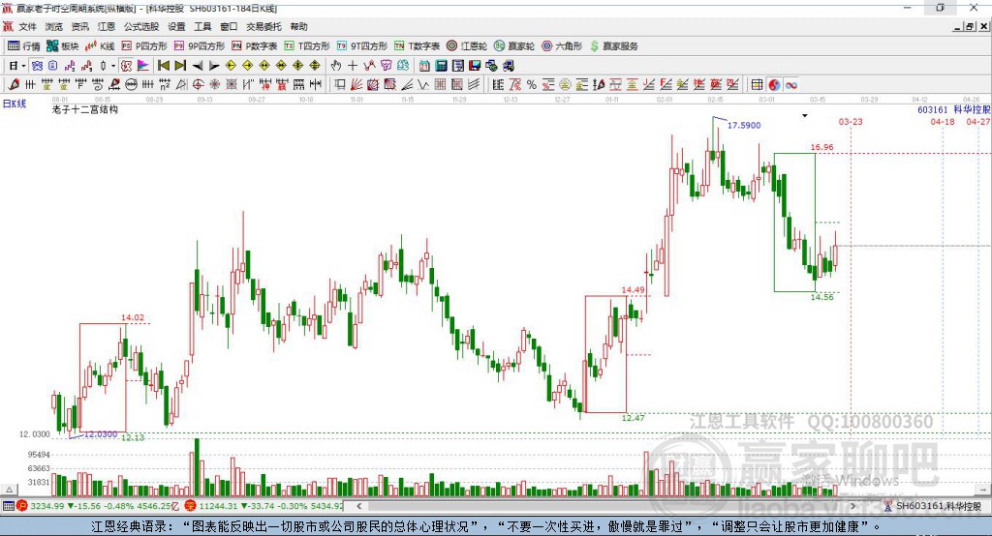The width and height of the screenshot is (992, 536).
Task: Open 赢家服务 service link
Action: (x=613, y=46)
